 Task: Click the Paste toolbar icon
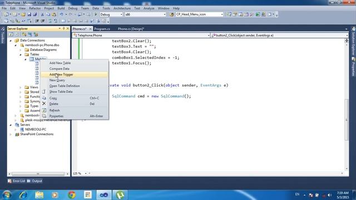[x=54, y=14]
